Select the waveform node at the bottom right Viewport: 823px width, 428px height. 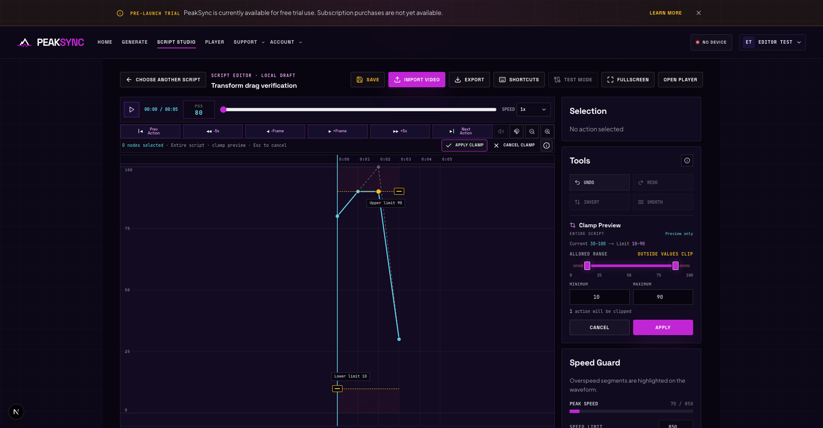pos(399,339)
